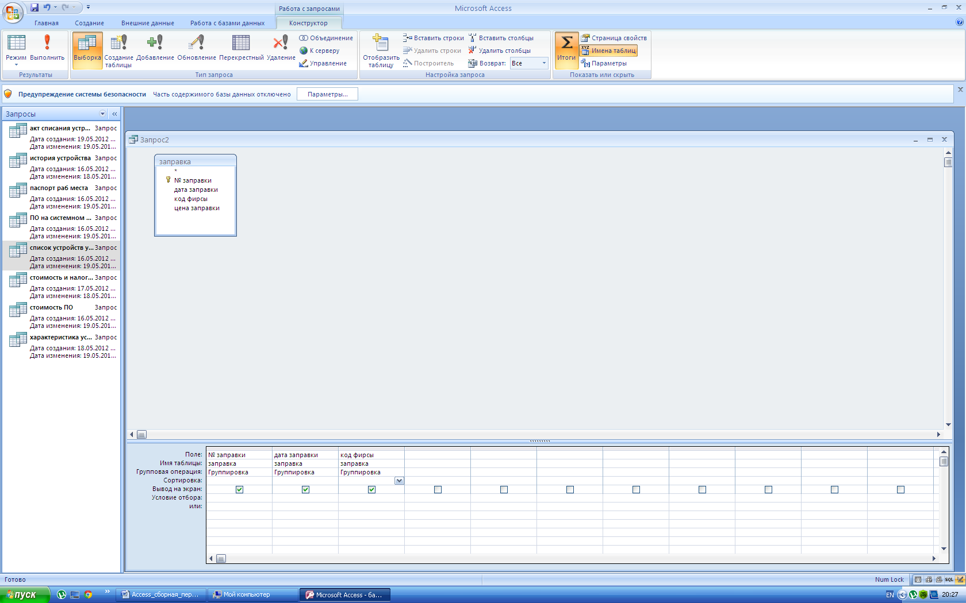This screenshot has width=966, height=603.
Task: Open Microsoft Access help
Action: point(959,22)
